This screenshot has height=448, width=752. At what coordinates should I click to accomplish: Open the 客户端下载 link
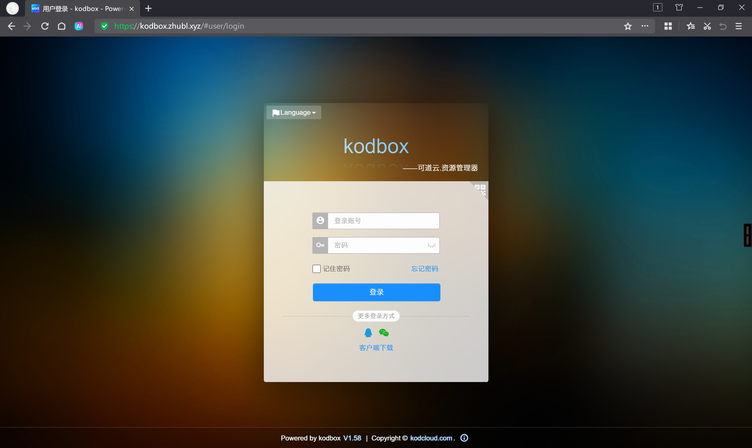[x=376, y=347]
